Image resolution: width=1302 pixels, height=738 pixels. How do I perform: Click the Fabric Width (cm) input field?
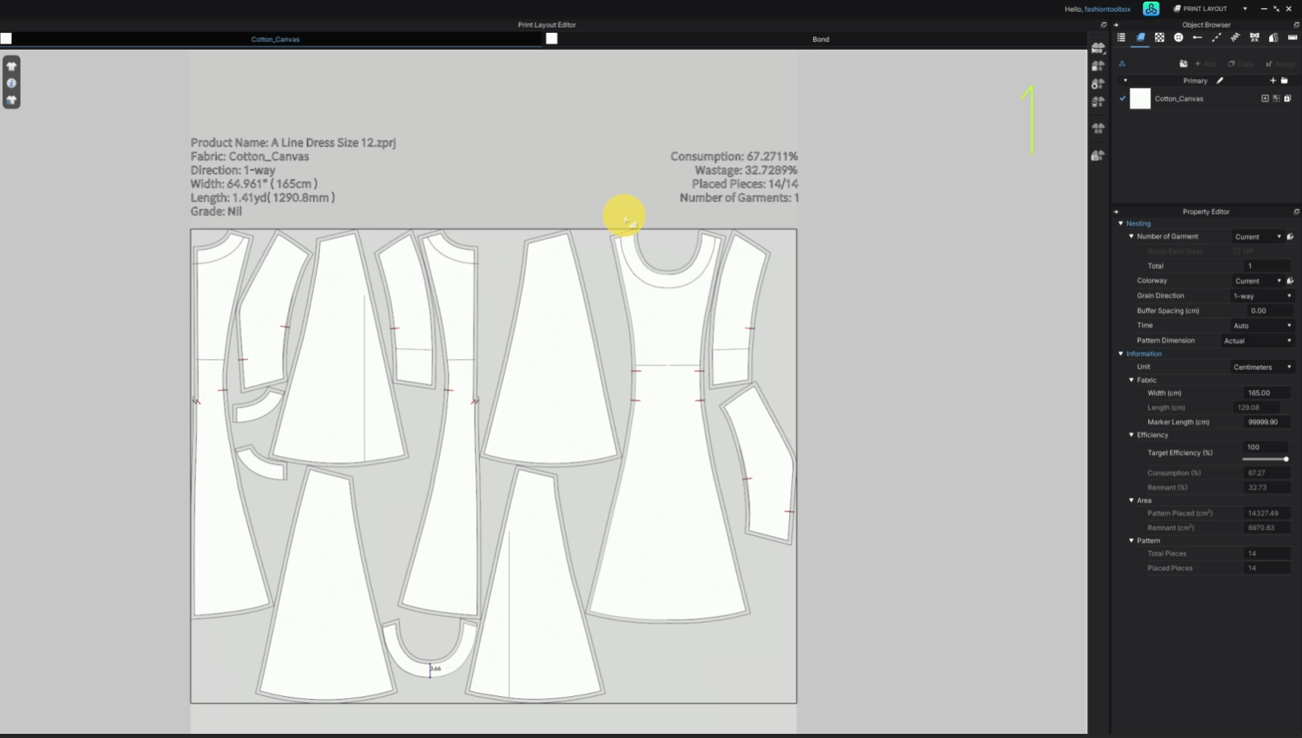pyautogui.click(x=1266, y=393)
